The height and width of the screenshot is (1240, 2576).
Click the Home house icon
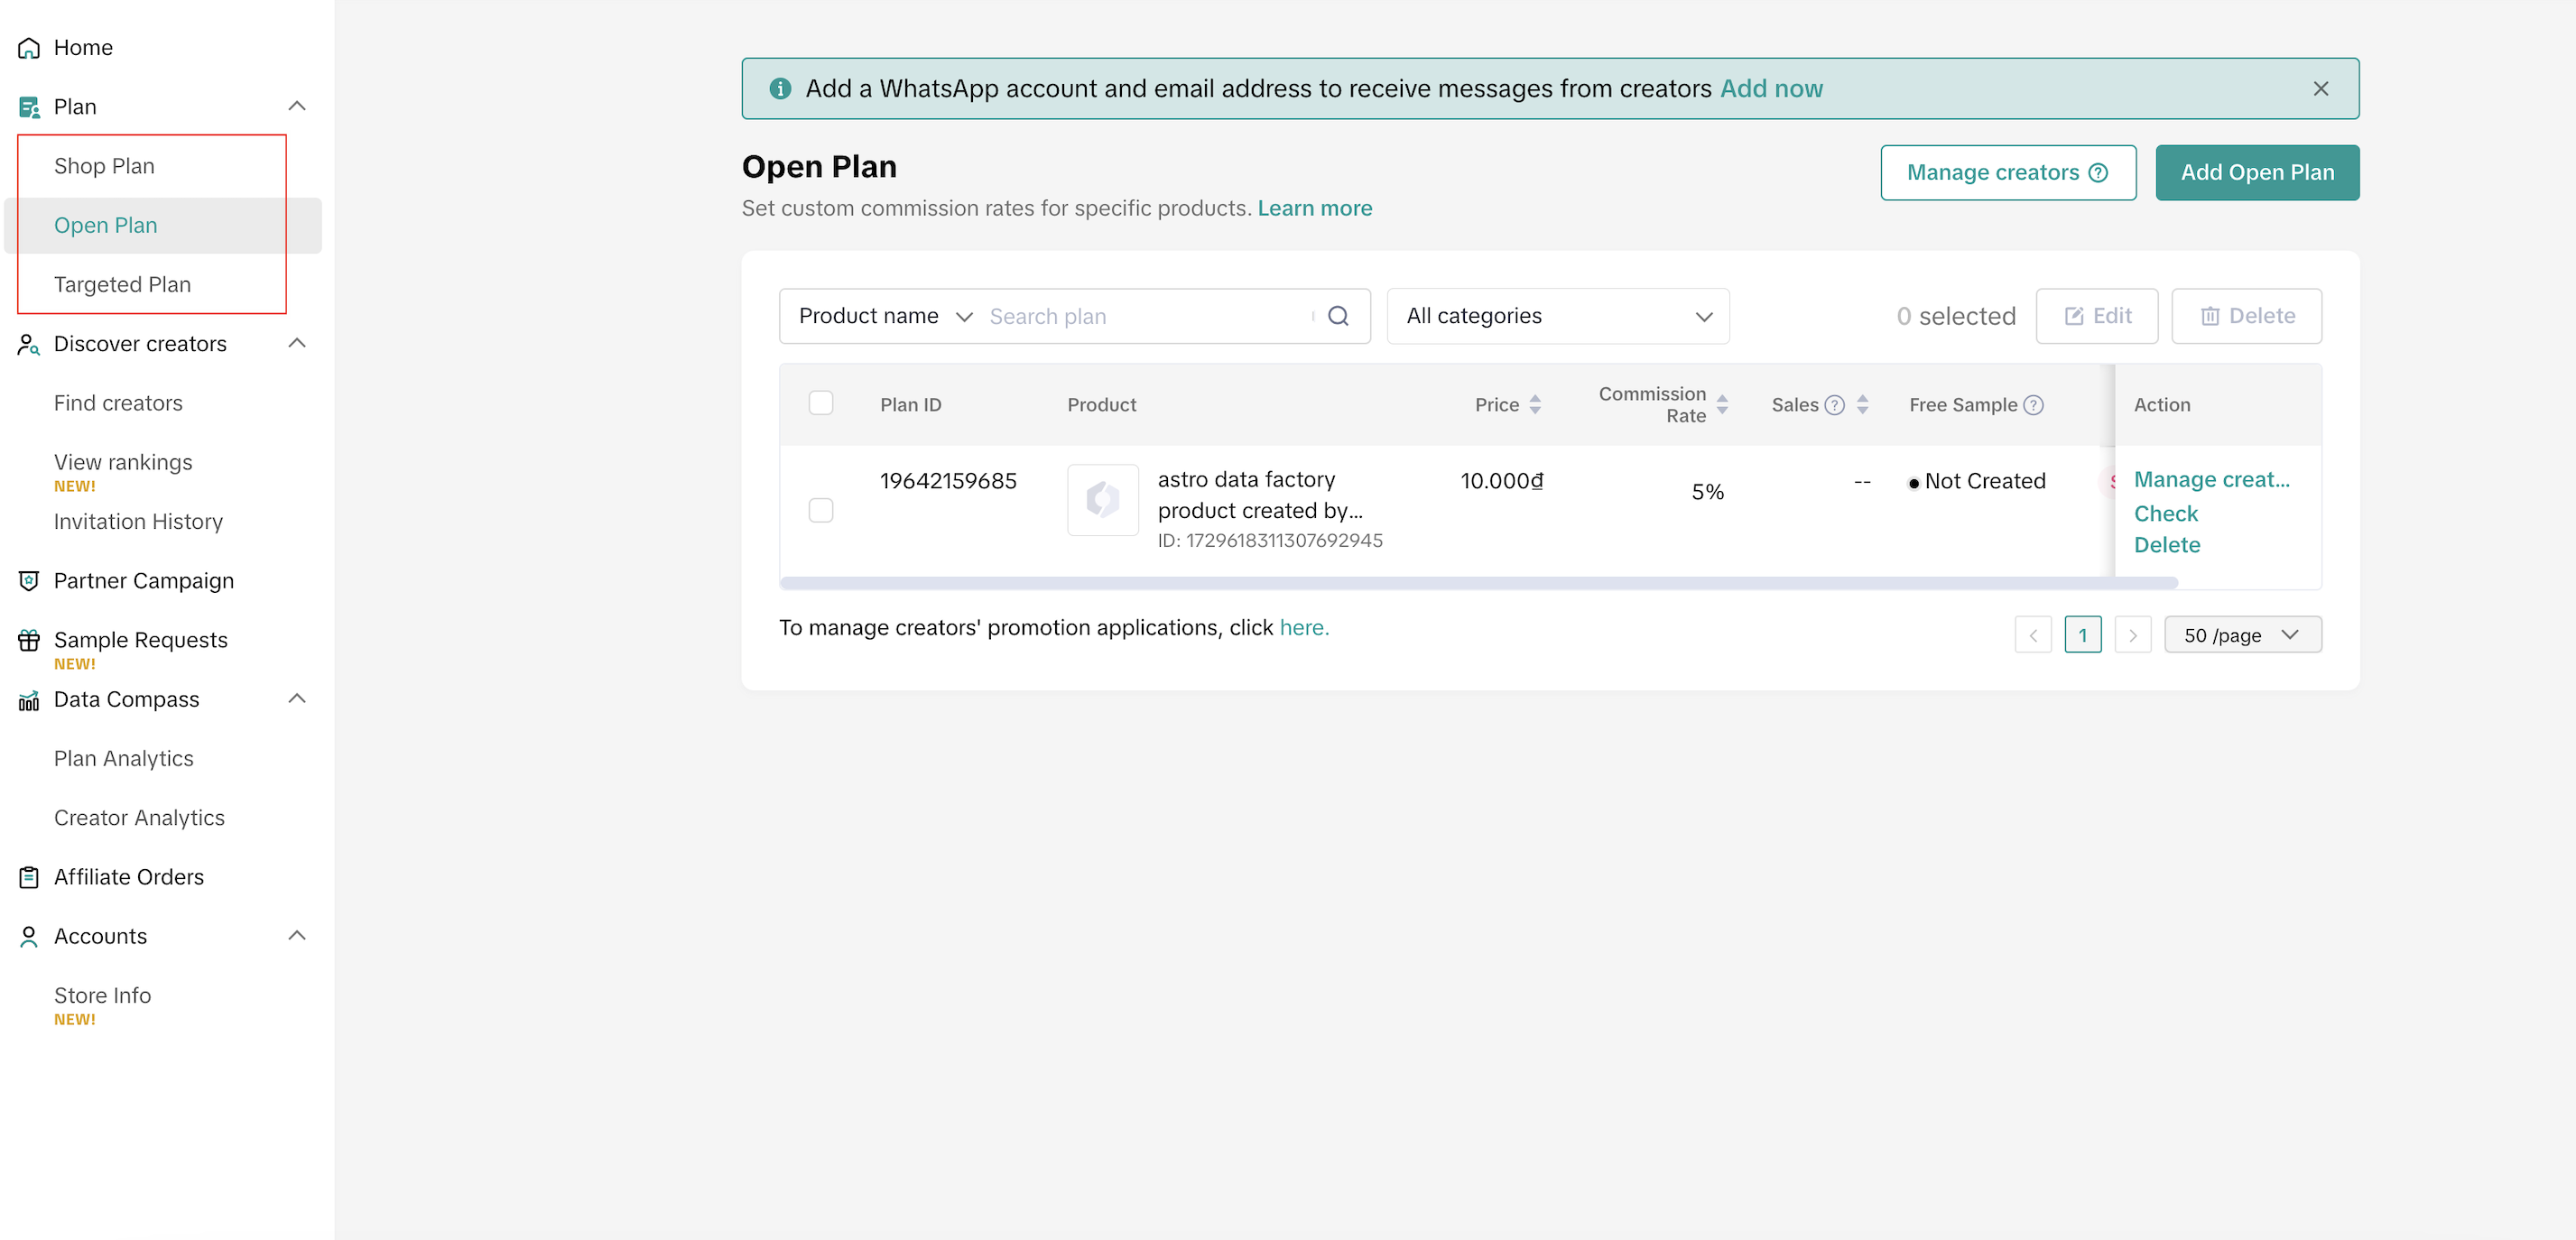(x=29, y=48)
